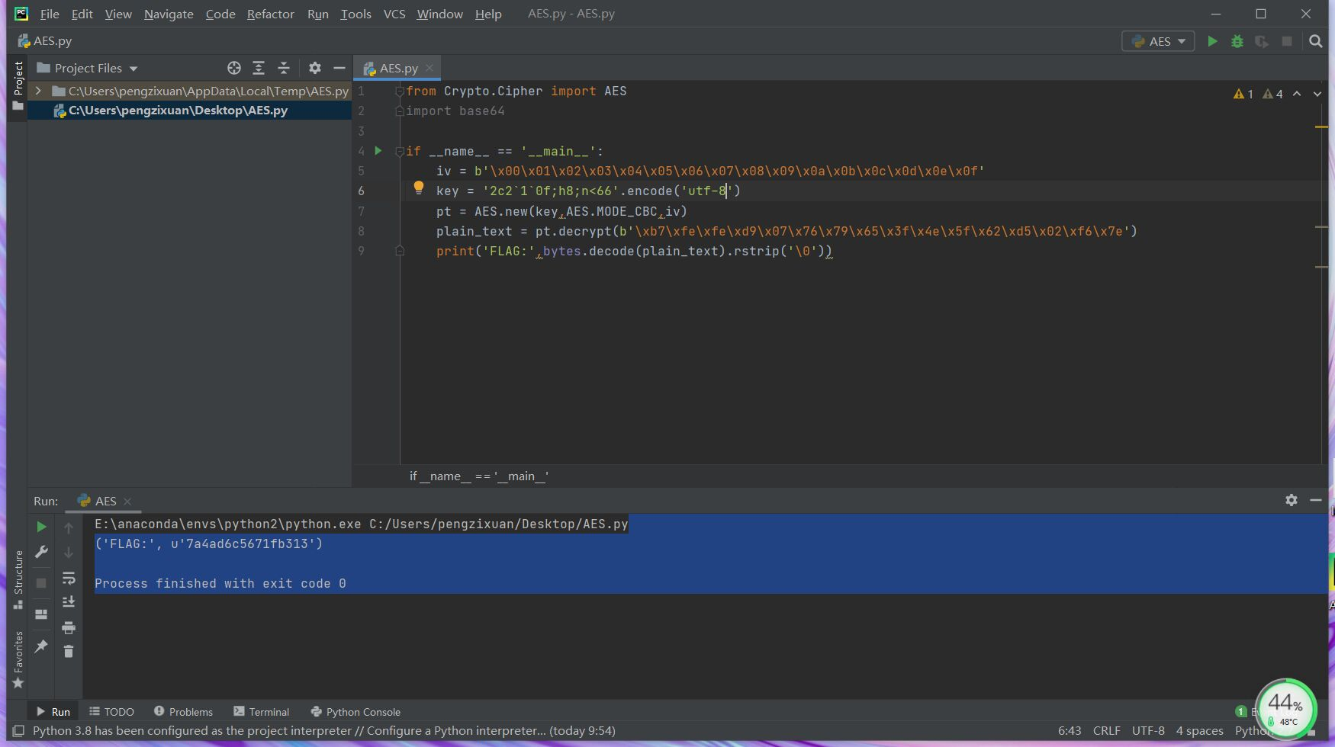Click the 6:43 cursor position indicator
This screenshot has height=747, width=1335.
[x=1070, y=730]
